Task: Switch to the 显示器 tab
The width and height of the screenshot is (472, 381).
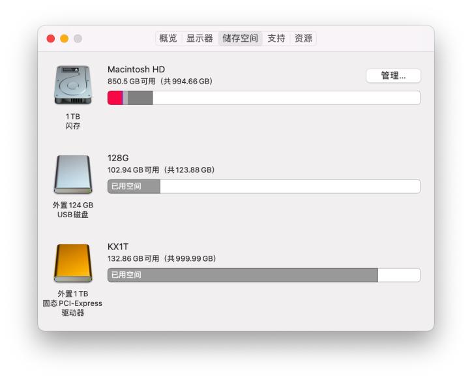Action: [x=199, y=38]
